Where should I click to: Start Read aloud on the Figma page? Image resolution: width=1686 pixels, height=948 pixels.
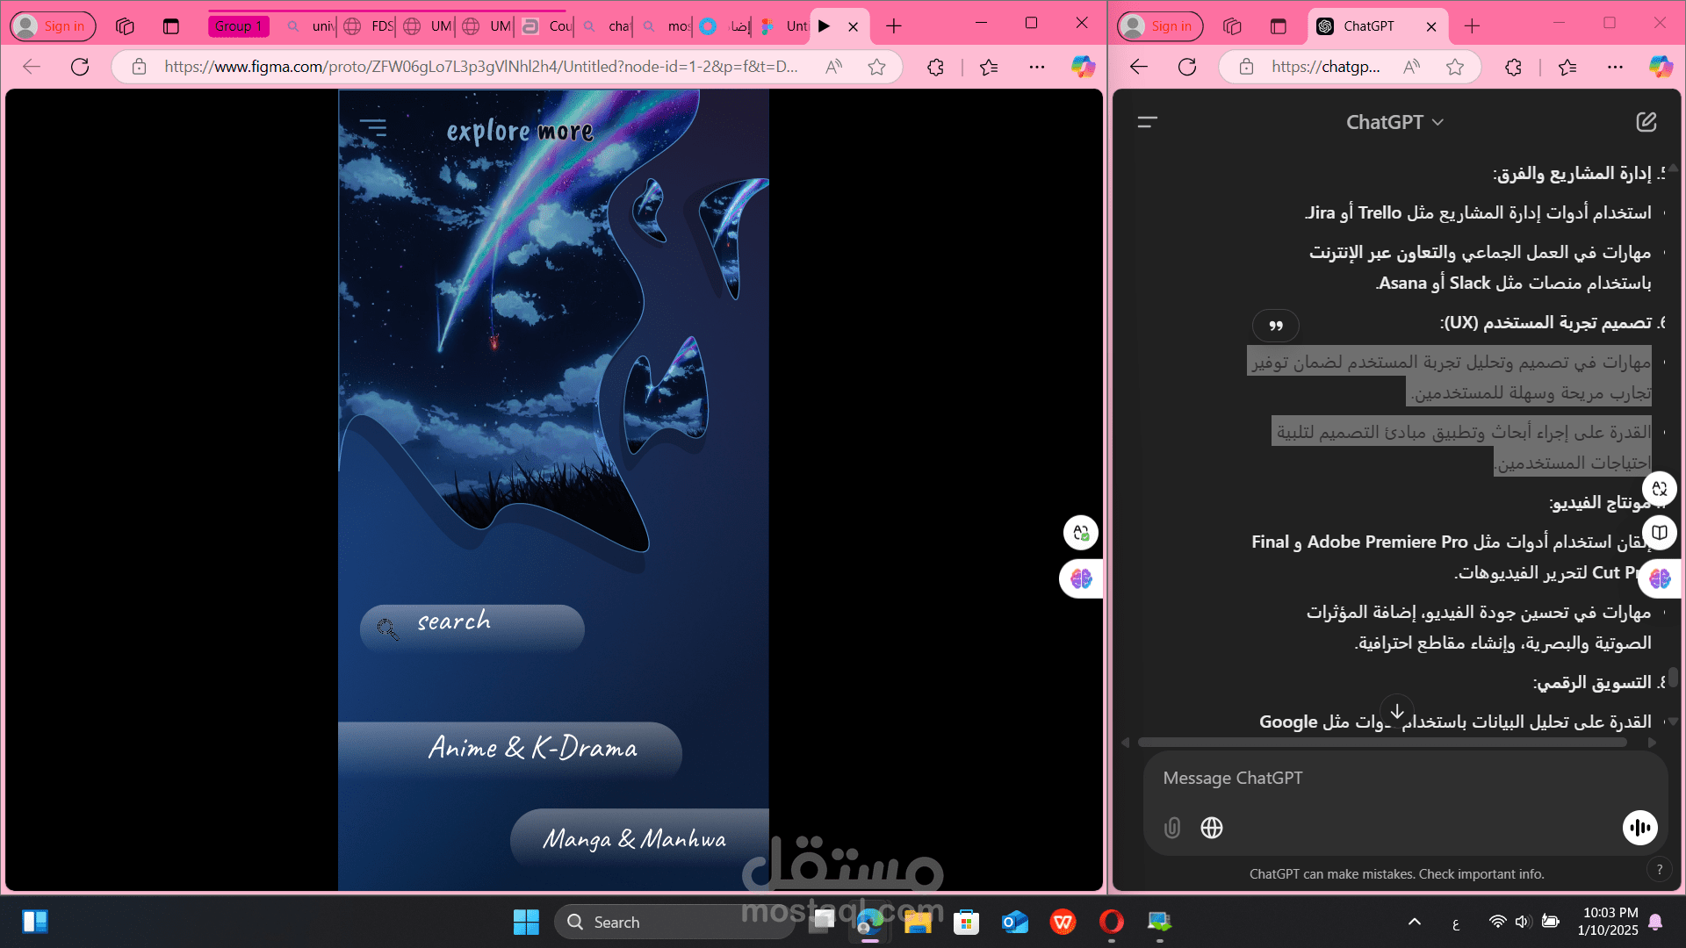(834, 67)
